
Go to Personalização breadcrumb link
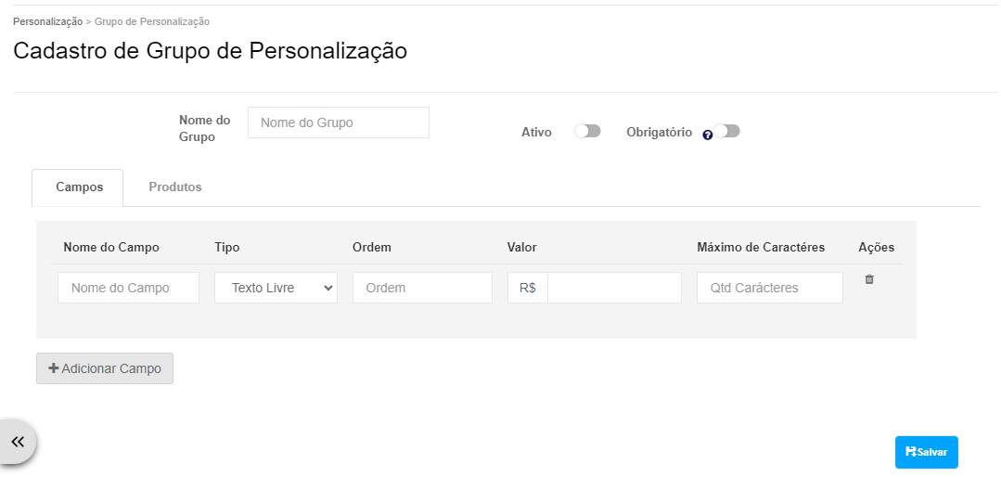point(48,21)
